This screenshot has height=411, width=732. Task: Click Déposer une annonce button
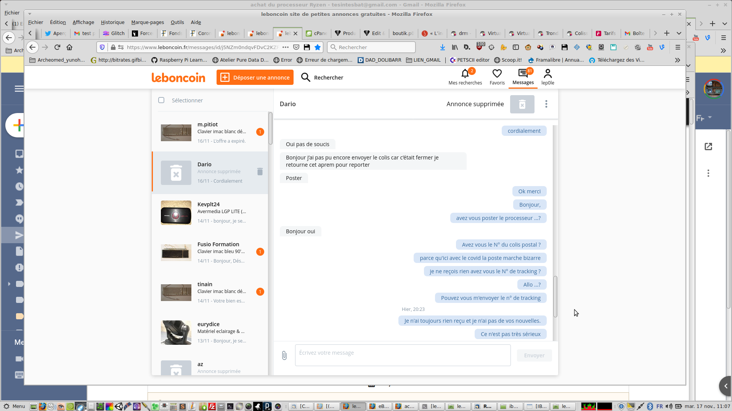pyautogui.click(x=255, y=78)
